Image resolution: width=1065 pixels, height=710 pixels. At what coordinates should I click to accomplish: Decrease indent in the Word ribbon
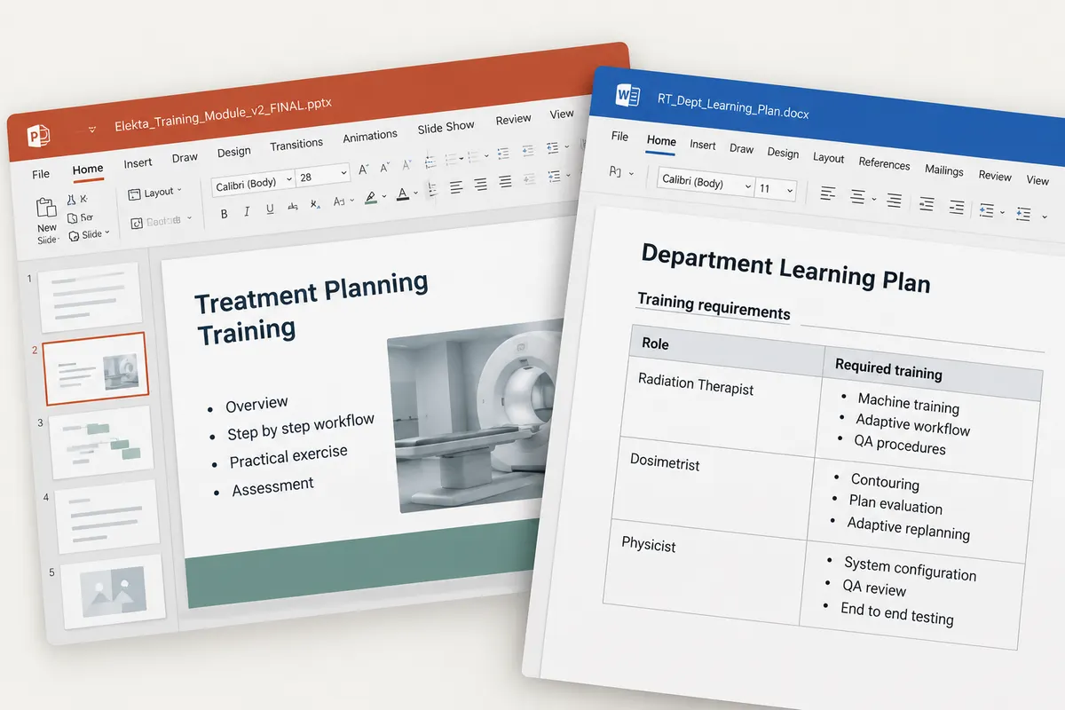926,203
